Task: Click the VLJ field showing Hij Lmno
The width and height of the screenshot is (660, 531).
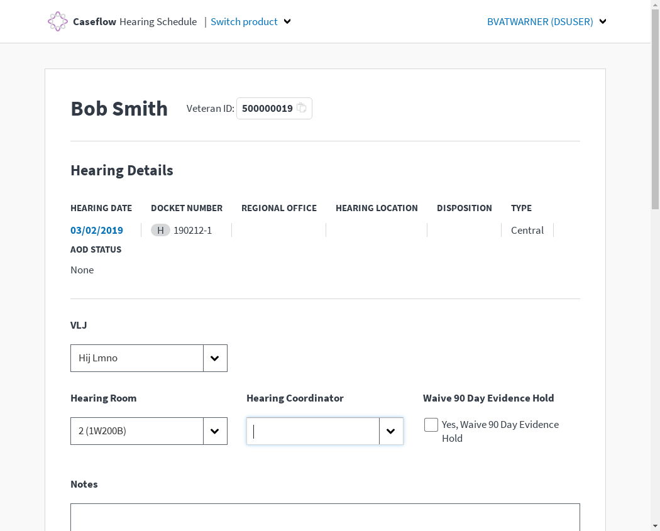Action: pyautogui.click(x=137, y=358)
